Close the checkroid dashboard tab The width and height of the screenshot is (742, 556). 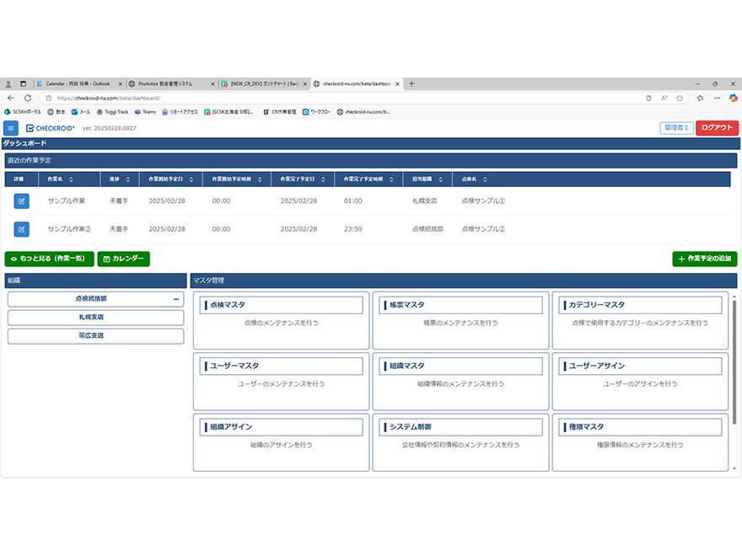point(397,83)
